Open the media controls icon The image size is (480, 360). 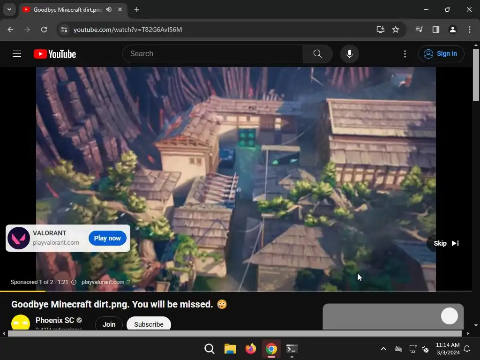click(419, 30)
